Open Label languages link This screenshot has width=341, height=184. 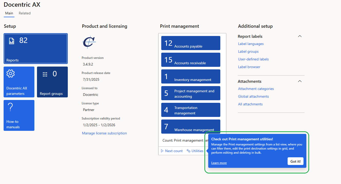[251, 44]
